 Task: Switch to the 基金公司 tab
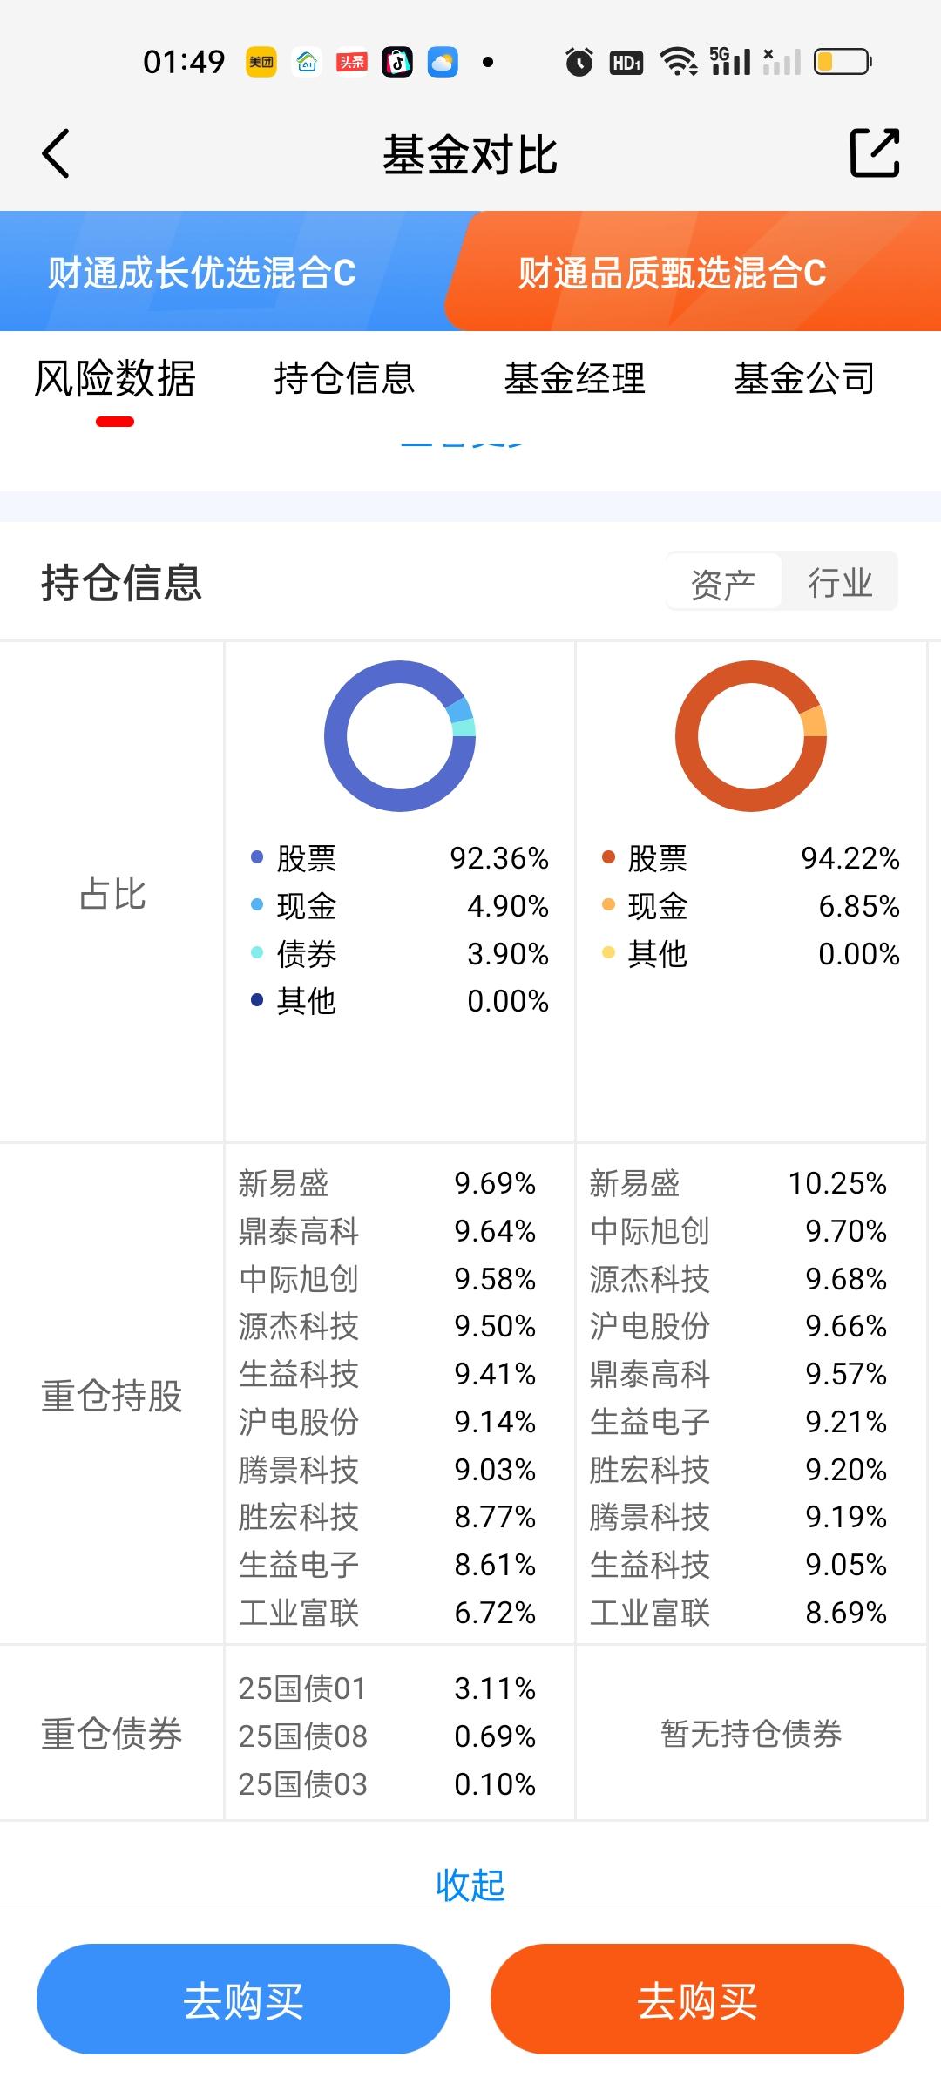click(x=804, y=378)
